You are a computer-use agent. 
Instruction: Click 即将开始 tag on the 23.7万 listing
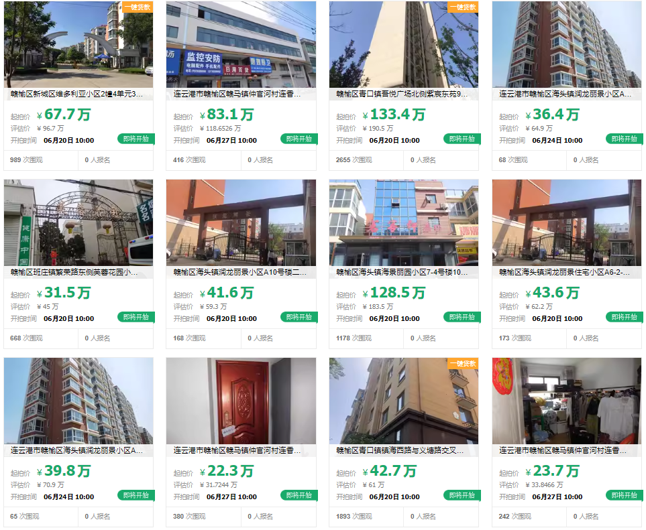click(x=625, y=495)
